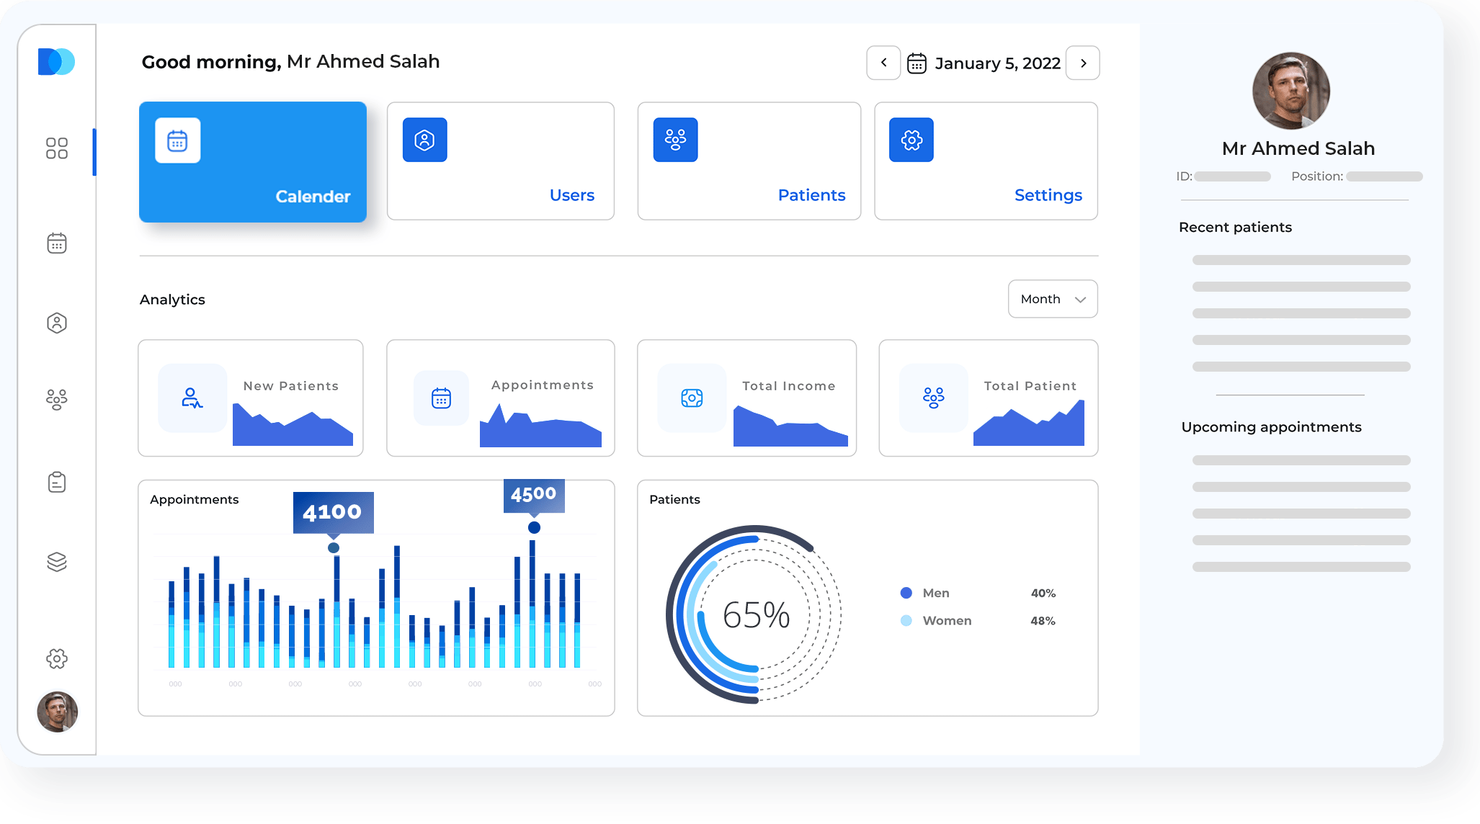The image size is (1480, 824).
Task: Open the clipboard notes icon in sidebar
Action: click(x=57, y=481)
